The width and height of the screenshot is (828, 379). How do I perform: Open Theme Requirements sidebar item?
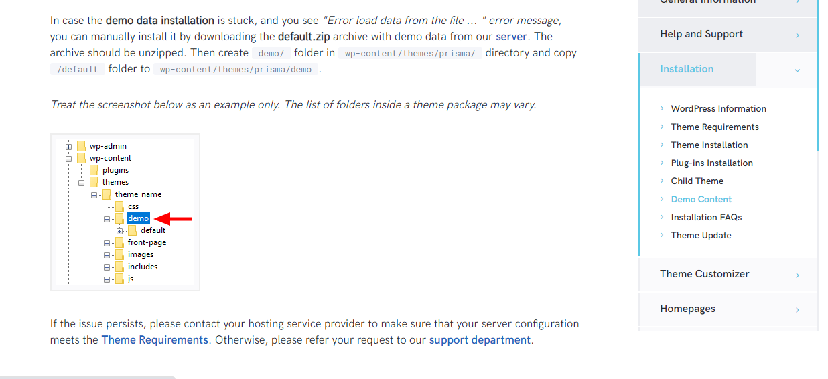click(x=715, y=127)
